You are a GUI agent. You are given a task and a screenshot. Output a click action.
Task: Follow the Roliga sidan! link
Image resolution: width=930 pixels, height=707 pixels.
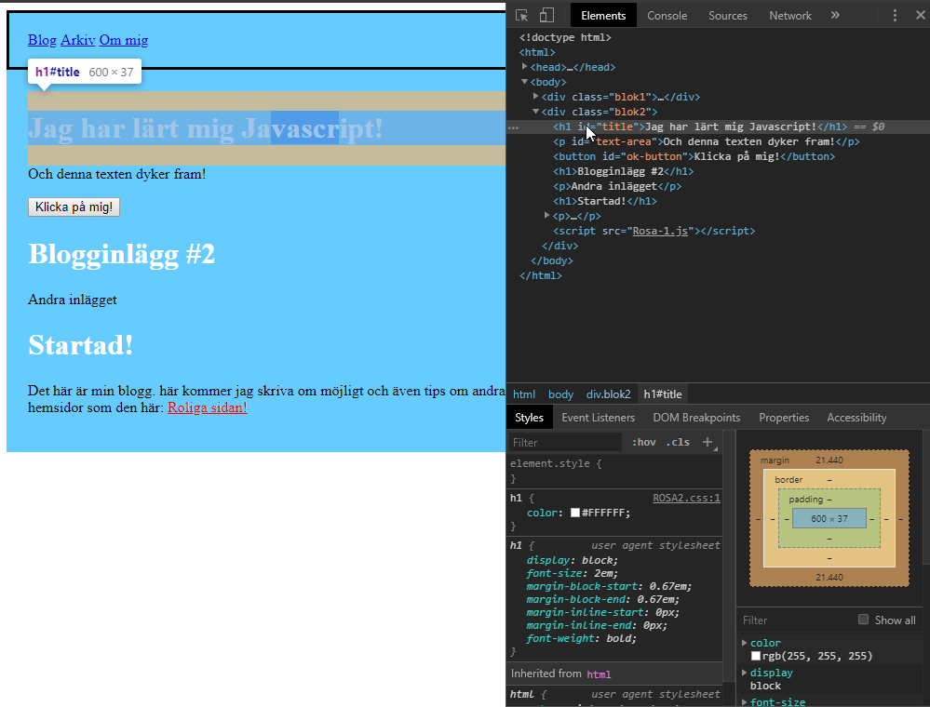207,407
